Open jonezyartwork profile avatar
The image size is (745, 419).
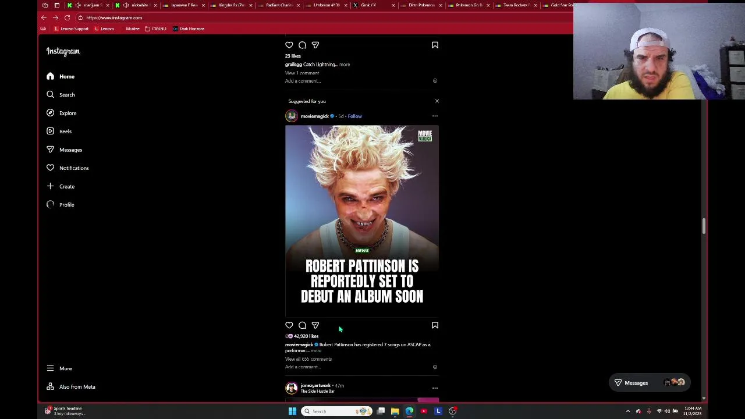[292, 388]
